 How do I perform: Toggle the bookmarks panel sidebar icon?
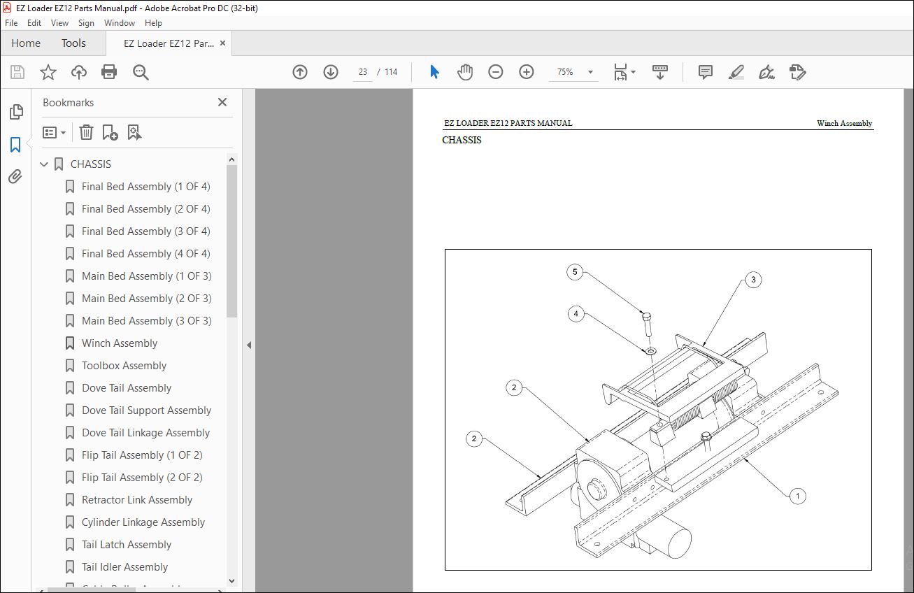tap(15, 145)
